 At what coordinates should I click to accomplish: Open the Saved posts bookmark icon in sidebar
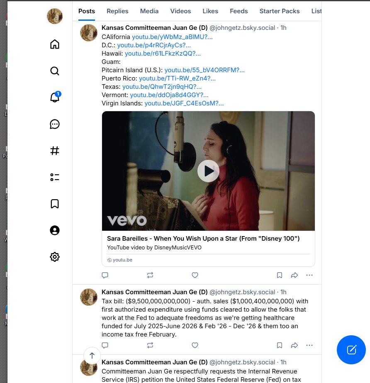pos(55,204)
